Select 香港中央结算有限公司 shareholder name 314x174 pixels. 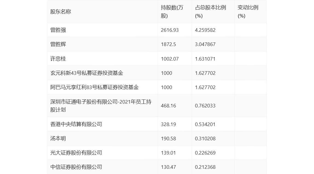[x=76, y=124]
